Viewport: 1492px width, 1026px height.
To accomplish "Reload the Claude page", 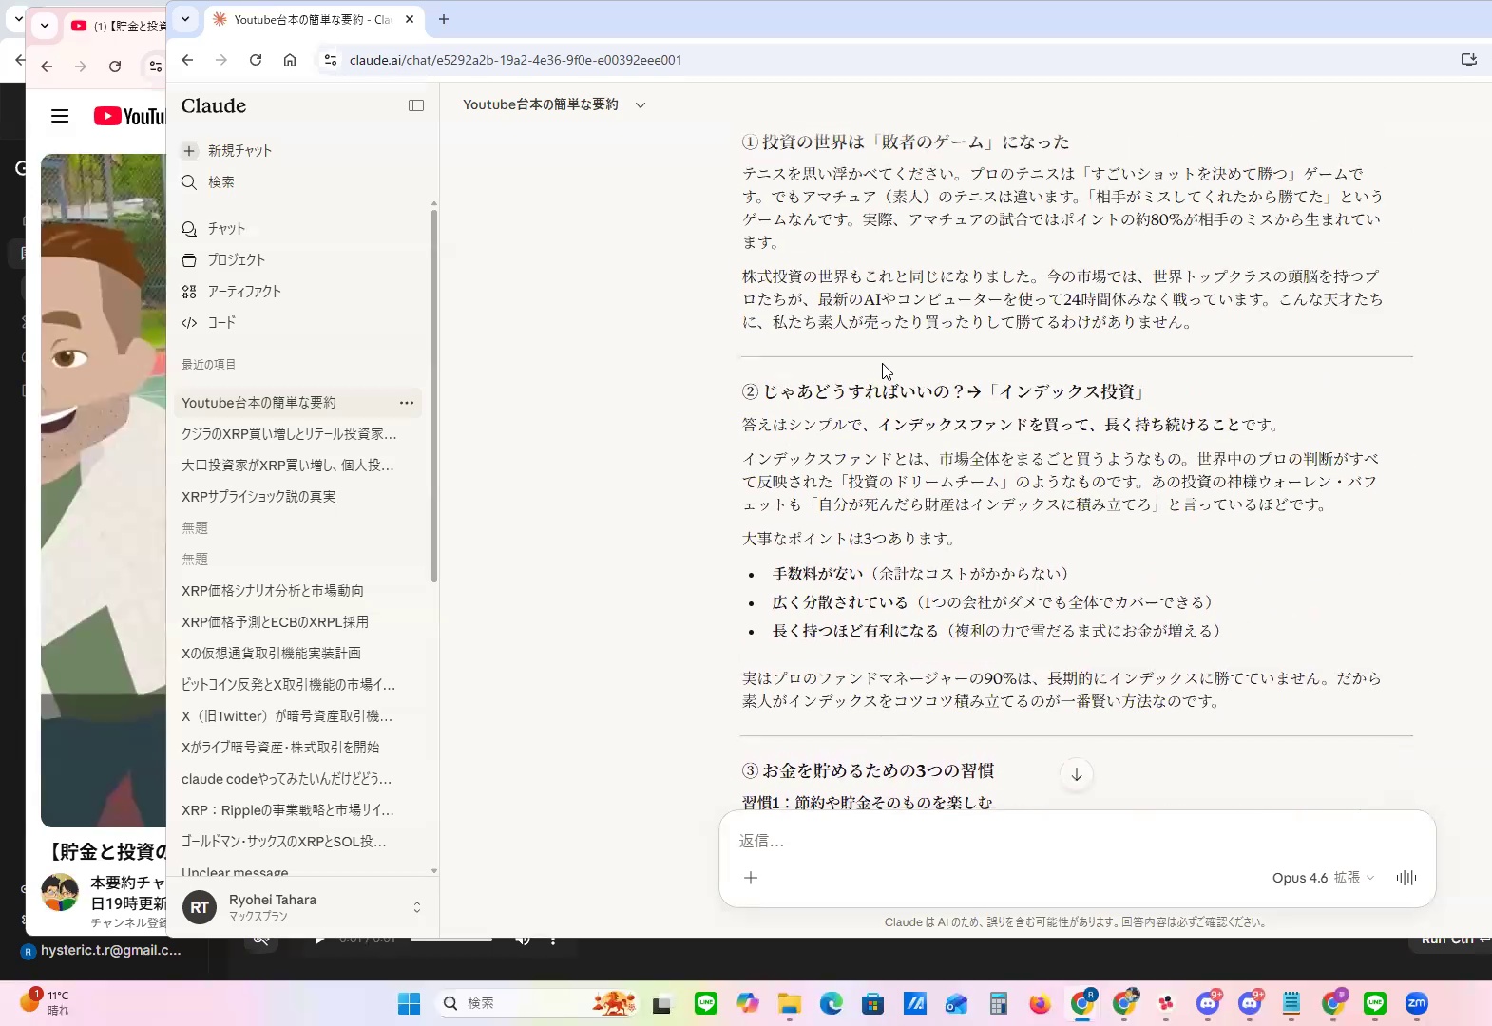I will point(256,60).
